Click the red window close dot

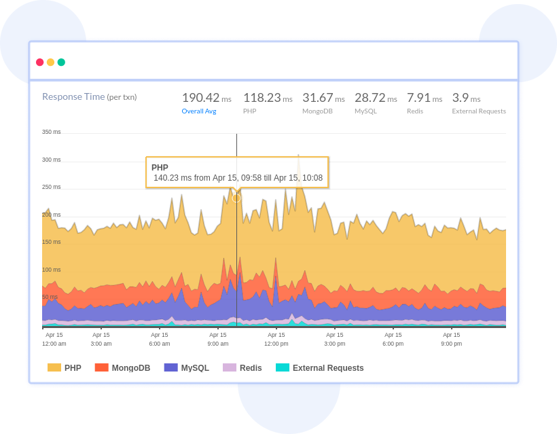pos(40,62)
